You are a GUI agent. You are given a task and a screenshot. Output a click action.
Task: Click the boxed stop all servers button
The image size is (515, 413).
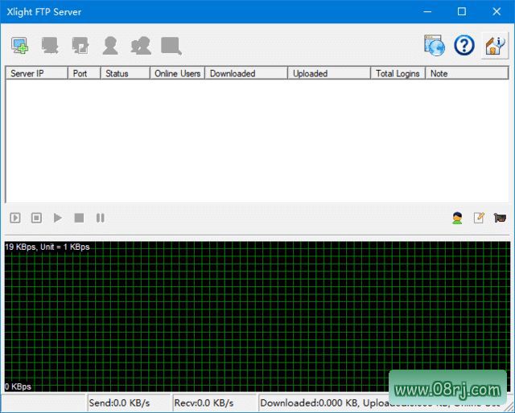coord(36,218)
